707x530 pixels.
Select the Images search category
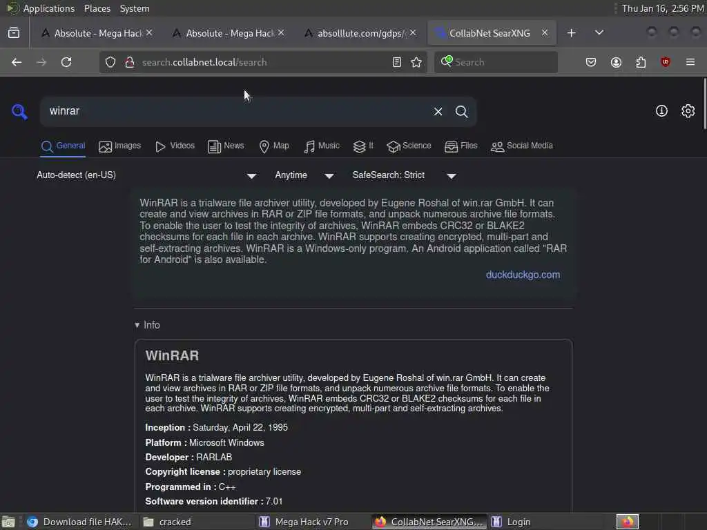tap(120, 146)
